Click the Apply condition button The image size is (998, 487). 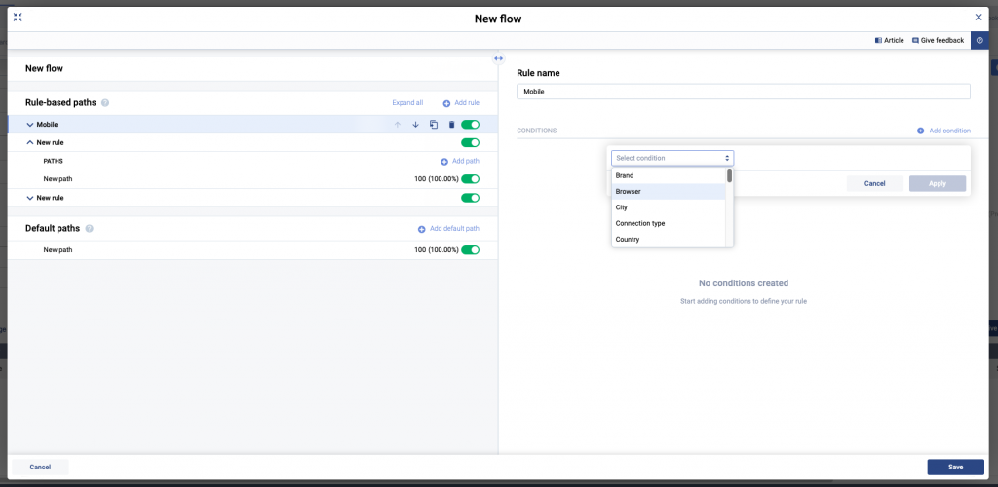pos(938,184)
